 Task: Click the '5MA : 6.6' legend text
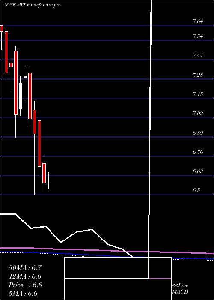coord(23,294)
